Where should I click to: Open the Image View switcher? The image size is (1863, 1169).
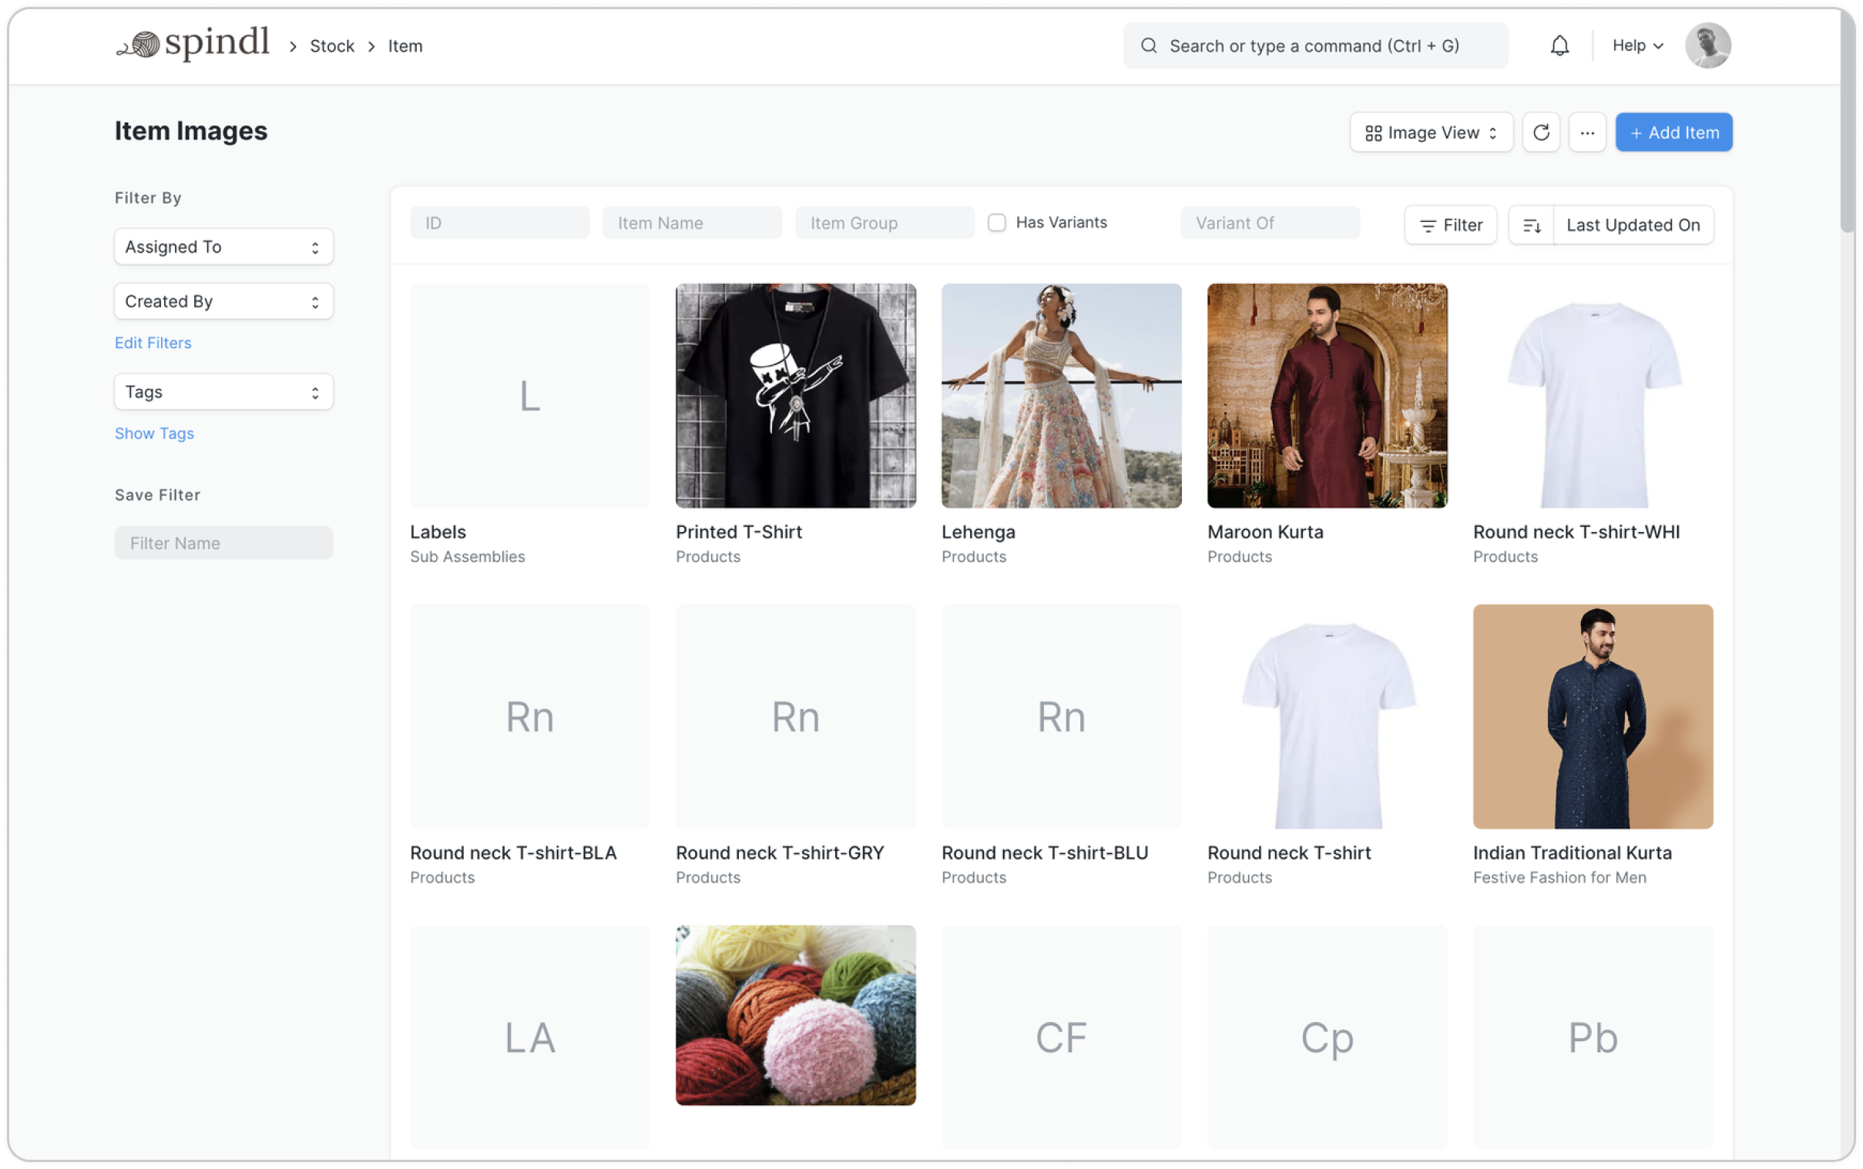pyautogui.click(x=1431, y=132)
